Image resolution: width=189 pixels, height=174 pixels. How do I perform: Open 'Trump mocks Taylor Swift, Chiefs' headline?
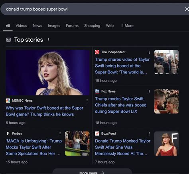pos(121,105)
